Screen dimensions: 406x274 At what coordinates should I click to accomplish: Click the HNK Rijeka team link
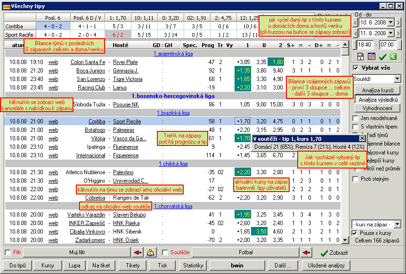pyautogui.click(x=126, y=223)
